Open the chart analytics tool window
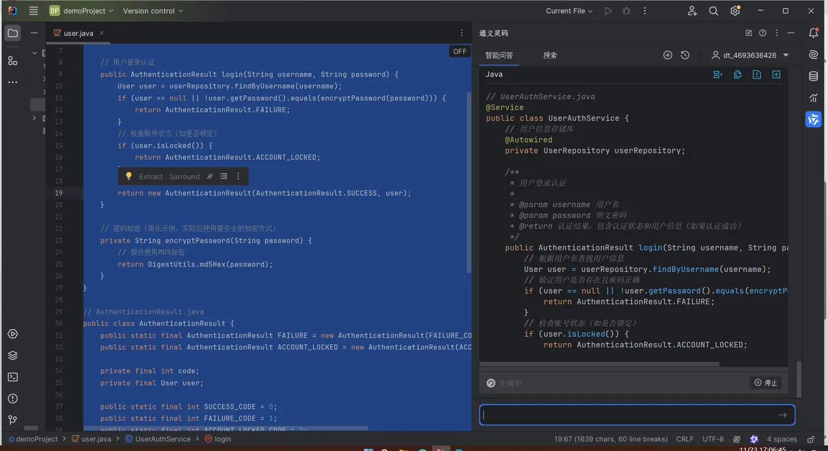This screenshot has width=828, height=451. pos(814,98)
